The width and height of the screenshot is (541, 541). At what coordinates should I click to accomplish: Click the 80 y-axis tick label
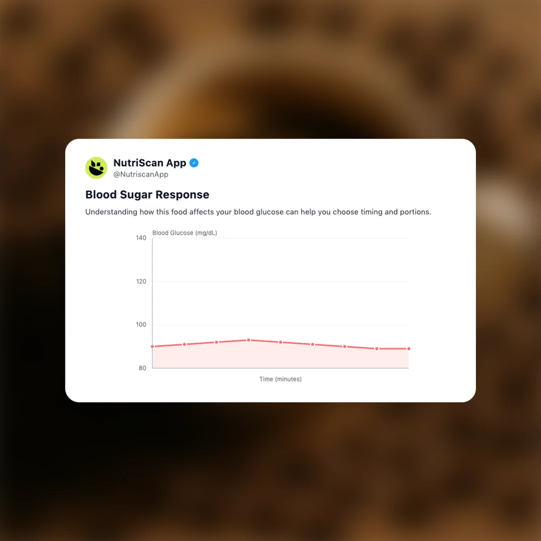143,368
